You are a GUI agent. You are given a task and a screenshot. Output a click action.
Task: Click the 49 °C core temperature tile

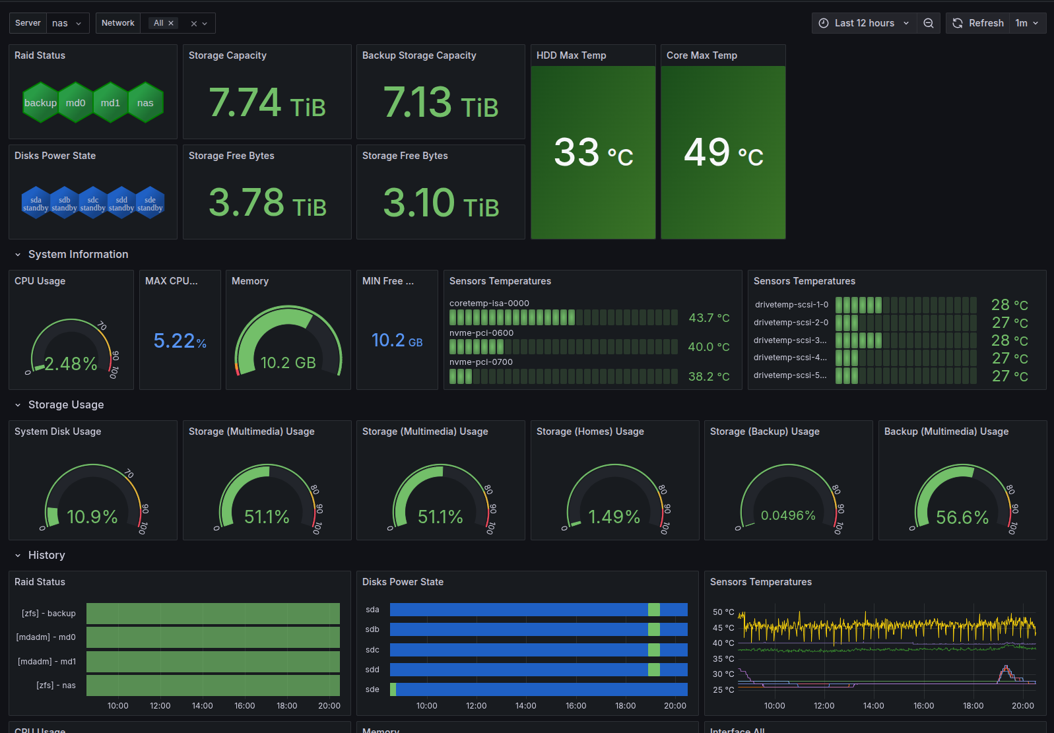[x=723, y=152]
